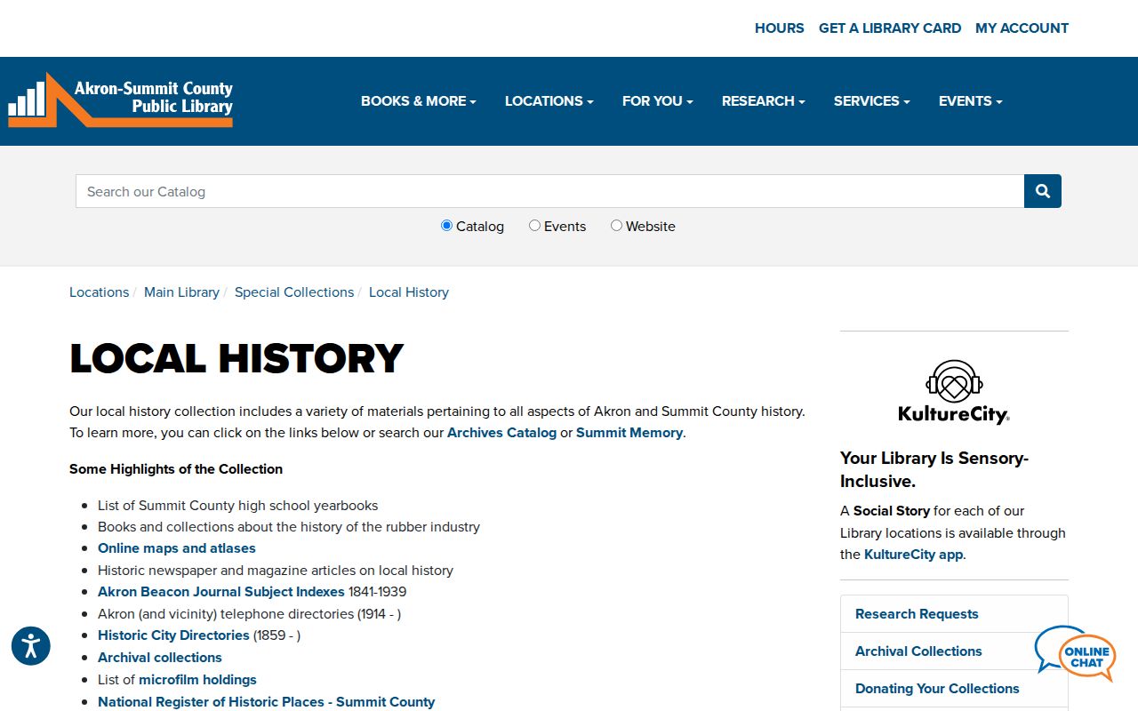
Task: Go to Locations breadcrumb
Action: [99, 292]
